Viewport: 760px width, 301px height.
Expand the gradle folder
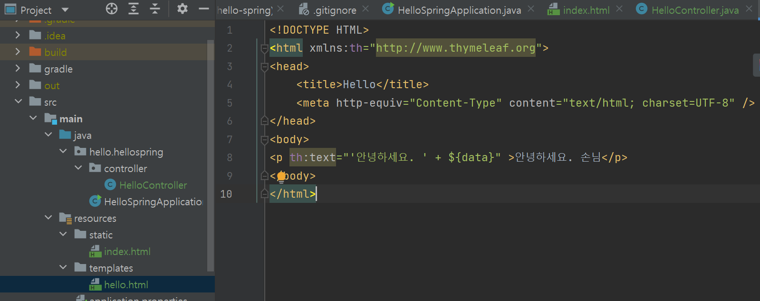(x=18, y=68)
